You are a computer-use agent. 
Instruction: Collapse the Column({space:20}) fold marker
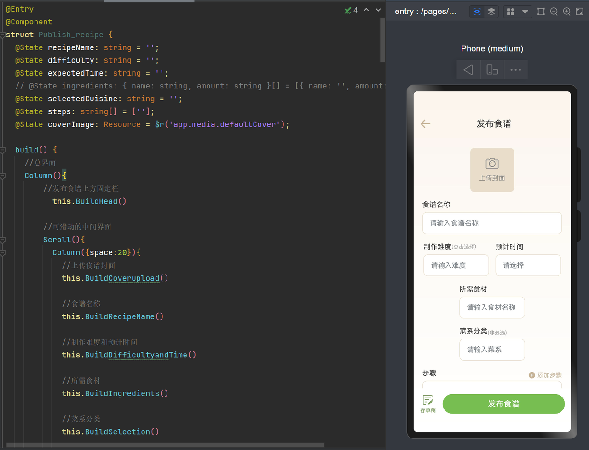(3, 253)
